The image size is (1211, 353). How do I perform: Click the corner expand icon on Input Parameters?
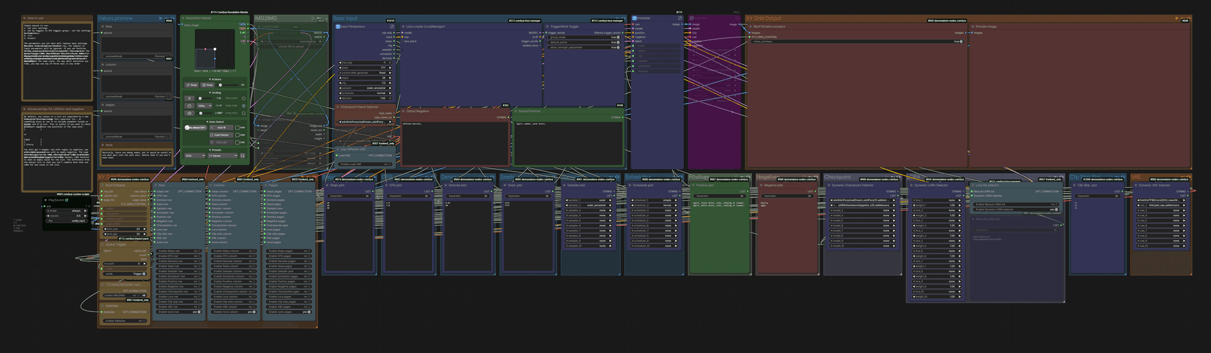(392, 26)
